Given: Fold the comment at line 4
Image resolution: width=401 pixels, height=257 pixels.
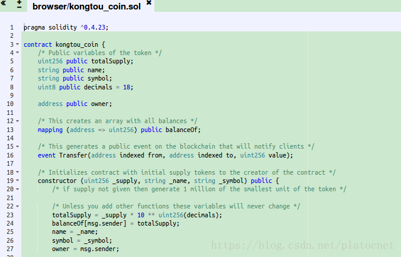Looking at the screenshot, I should [17, 53].
